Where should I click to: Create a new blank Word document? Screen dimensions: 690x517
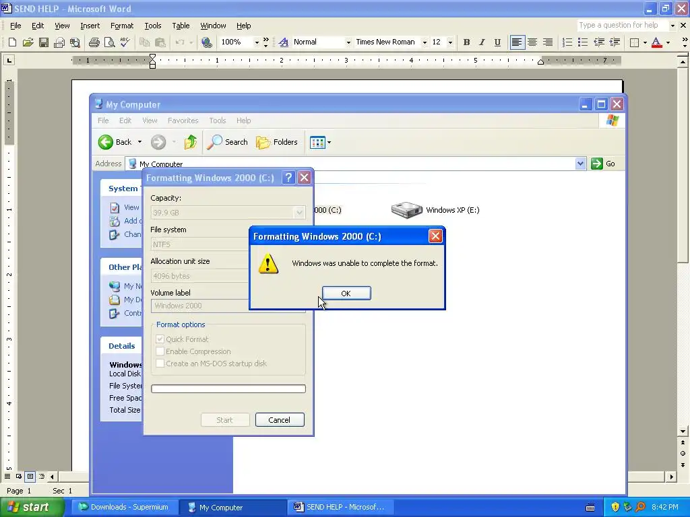coord(12,42)
